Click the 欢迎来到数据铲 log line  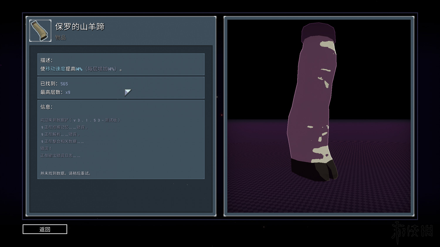(x=80, y=120)
